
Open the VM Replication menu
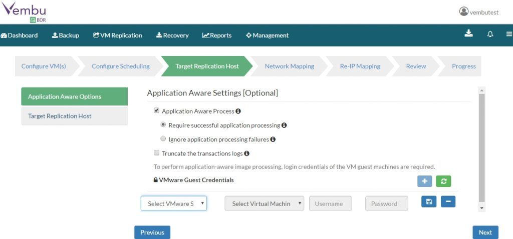117,35
